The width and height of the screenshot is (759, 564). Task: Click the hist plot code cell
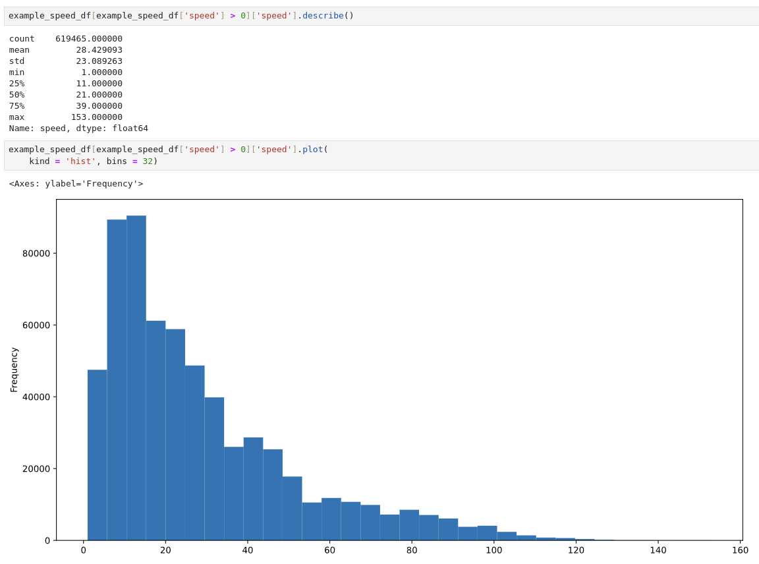pos(381,155)
